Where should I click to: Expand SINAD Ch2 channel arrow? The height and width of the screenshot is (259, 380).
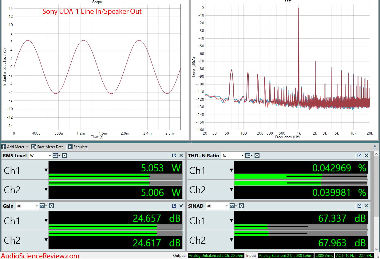click(x=231, y=240)
